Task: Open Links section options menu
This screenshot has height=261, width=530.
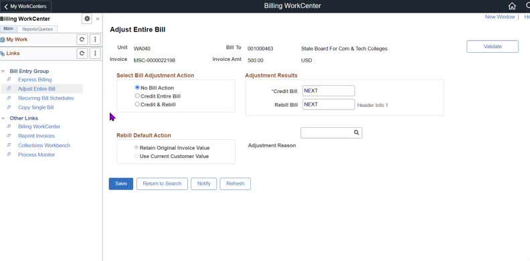Action: coord(95,54)
